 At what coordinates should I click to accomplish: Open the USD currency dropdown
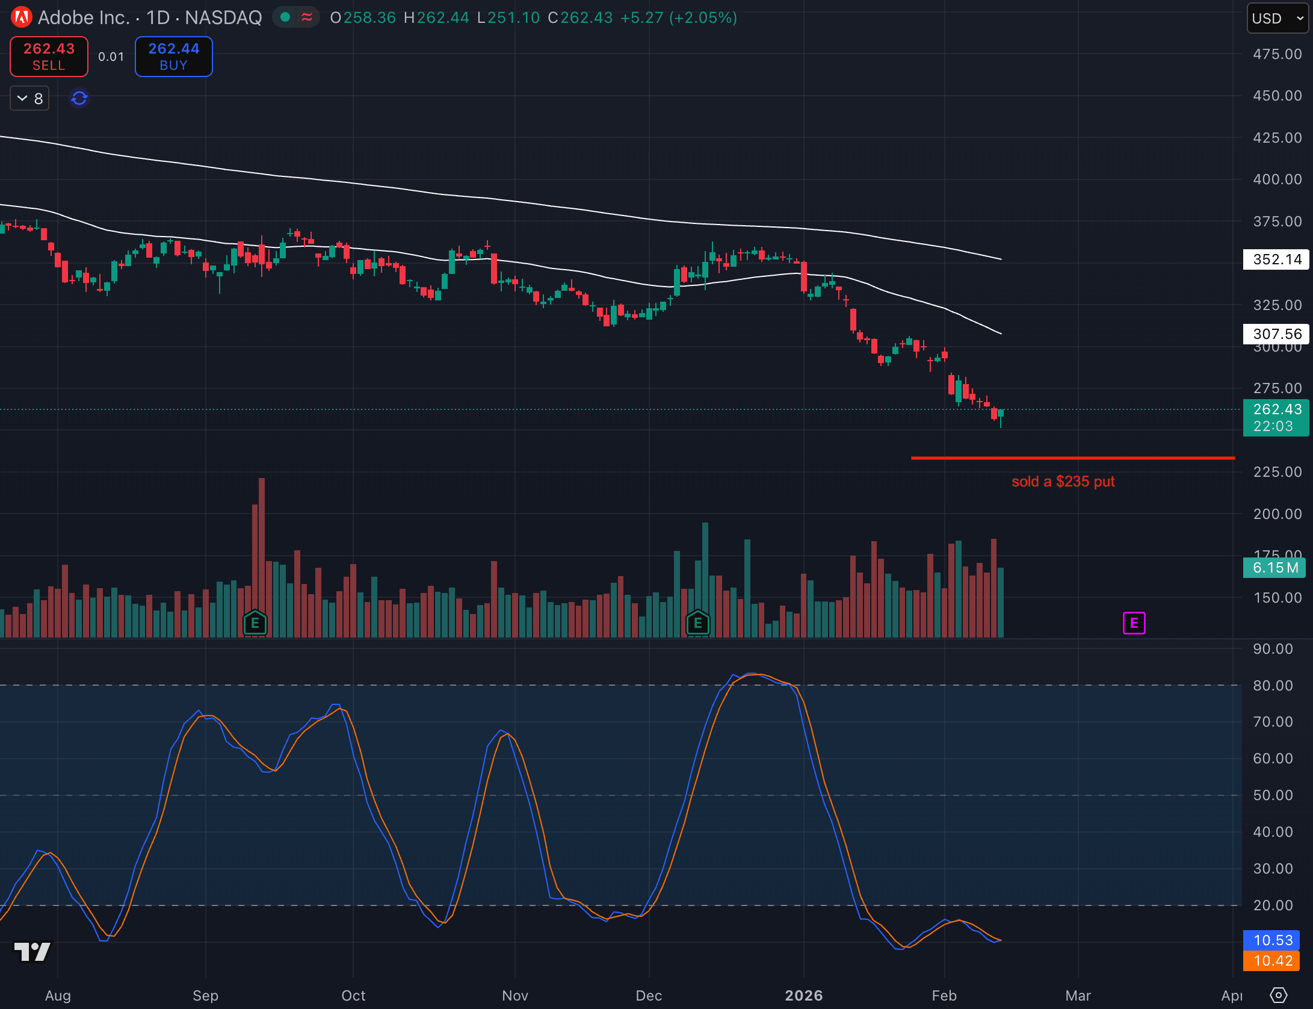tap(1277, 18)
